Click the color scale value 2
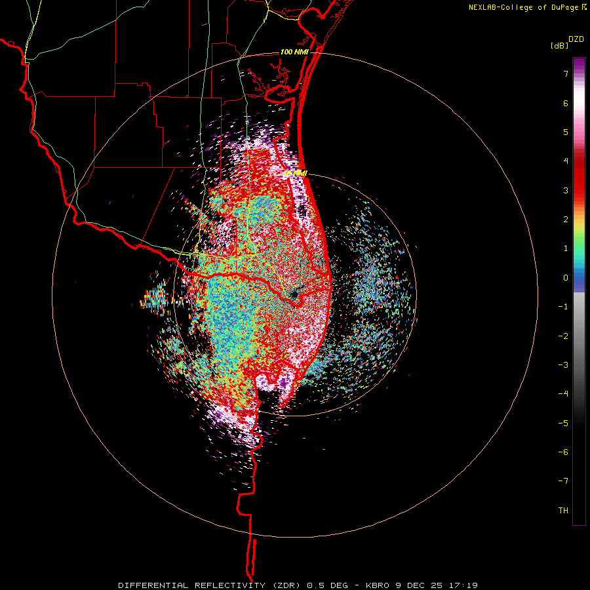Viewport: 590px width, 590px height. [x=566, y=220]
